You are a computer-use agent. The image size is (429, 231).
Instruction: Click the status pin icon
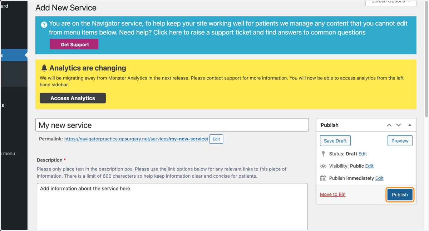click(323, 154)
